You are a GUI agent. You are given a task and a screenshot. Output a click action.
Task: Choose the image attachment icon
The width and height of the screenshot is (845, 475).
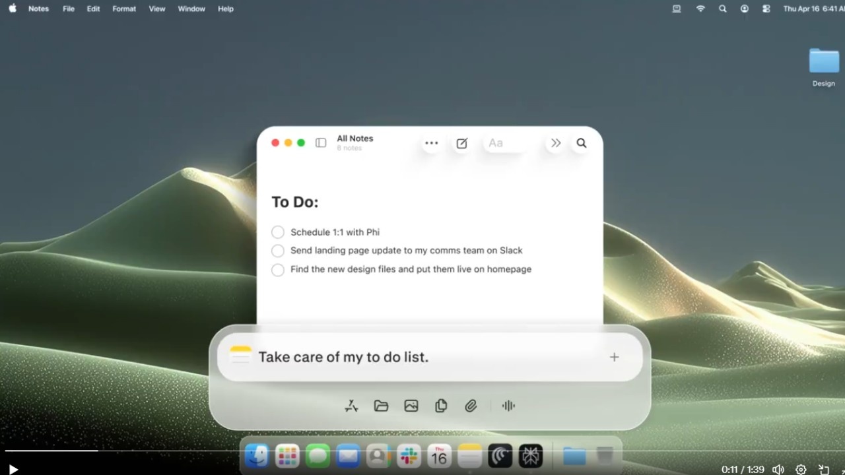(x=411, y=406)
